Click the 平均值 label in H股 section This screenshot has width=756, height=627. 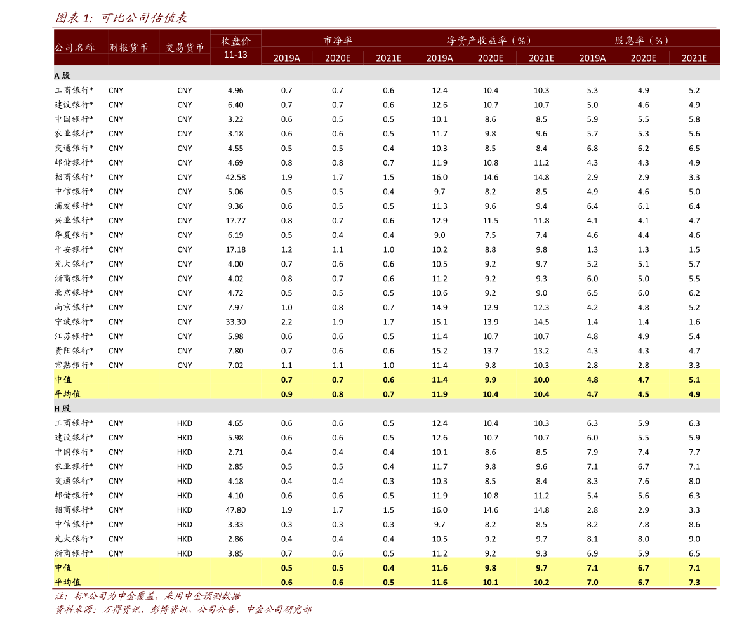[67, 582]
